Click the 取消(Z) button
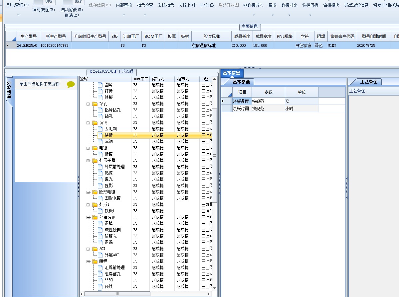The width and height of the screenshot is (399, 297). coord(72,16)
